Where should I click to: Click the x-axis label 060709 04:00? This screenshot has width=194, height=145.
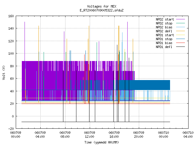[40, 135]
